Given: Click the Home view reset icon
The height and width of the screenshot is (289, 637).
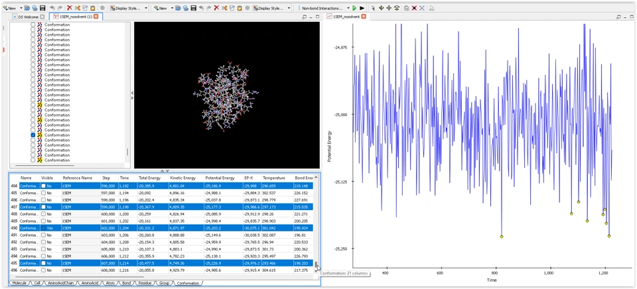Looking at the screenshot, I should (406, 8).
